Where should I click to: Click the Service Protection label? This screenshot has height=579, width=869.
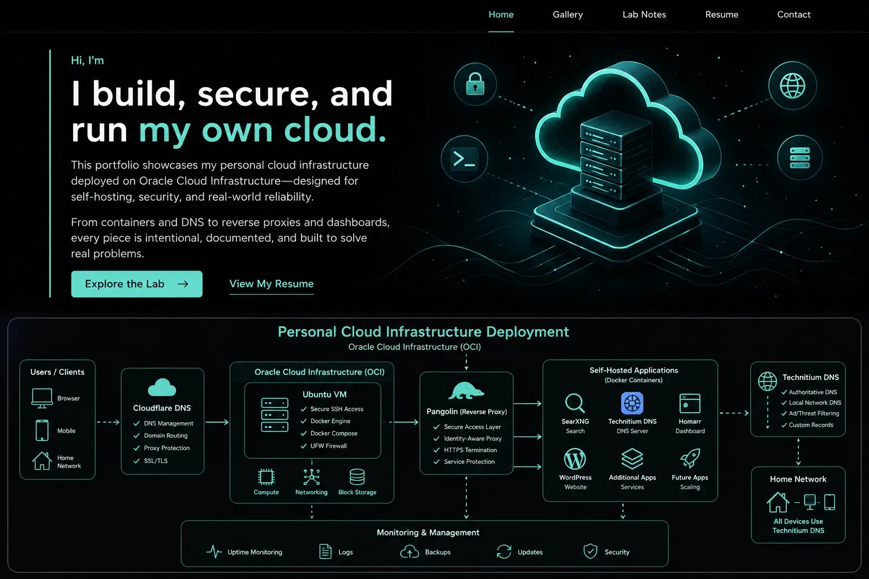[x=469, y=462]
